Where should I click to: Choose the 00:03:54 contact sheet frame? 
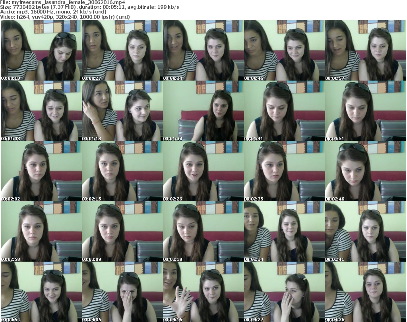pos(41,292)
